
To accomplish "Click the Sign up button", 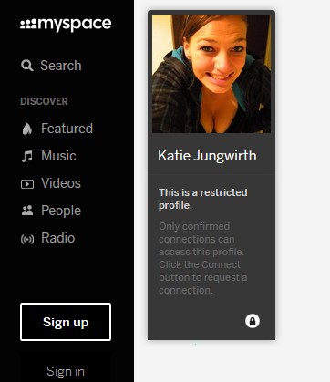I will 66,322.
